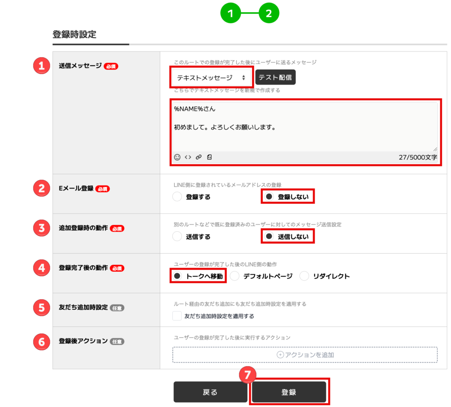The image size is (451, 407).
Task: Click the 戻る button
Action: point(210,392)
